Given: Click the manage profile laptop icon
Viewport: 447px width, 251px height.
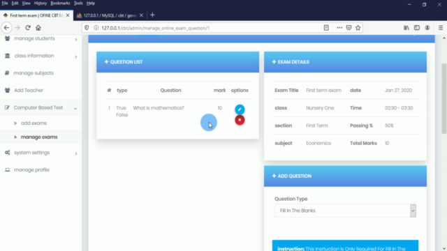Looking at the screenshot, I should (x=8, y=170).
